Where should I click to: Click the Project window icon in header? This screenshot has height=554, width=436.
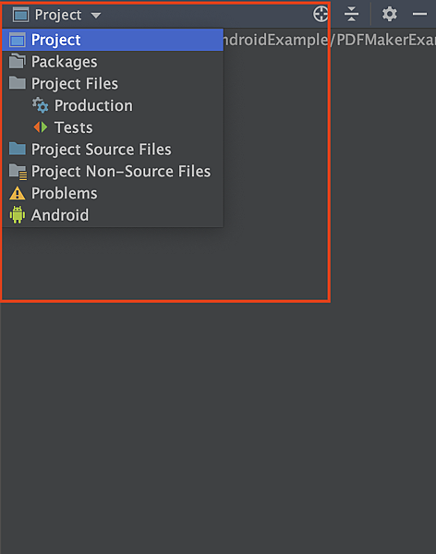[x=20, y=15]
